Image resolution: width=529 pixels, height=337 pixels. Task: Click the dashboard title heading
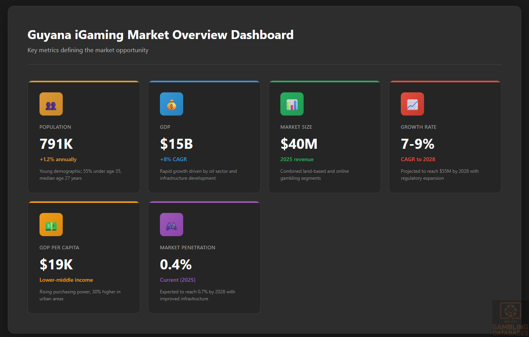160,35
